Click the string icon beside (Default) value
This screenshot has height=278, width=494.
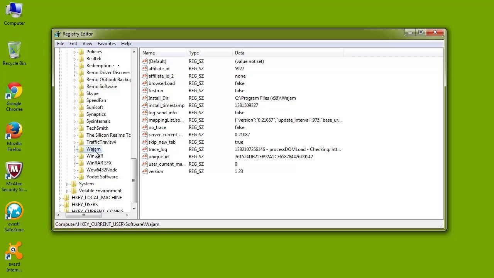[x=145, y=61]
